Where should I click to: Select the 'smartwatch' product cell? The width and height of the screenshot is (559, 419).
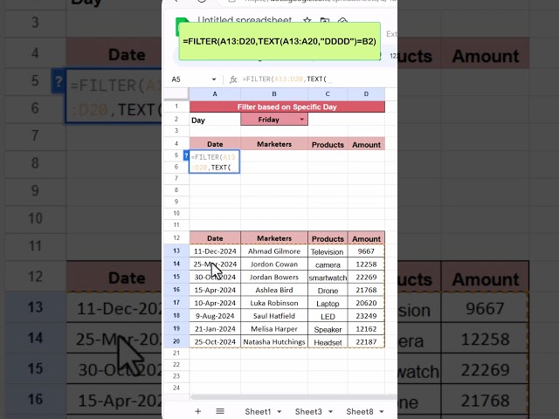(x=328, y=278)
